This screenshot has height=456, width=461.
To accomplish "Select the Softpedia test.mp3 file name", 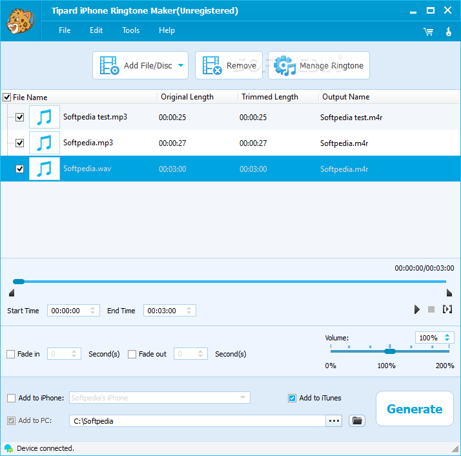I will pyautogui.click(x=96, y=117).
